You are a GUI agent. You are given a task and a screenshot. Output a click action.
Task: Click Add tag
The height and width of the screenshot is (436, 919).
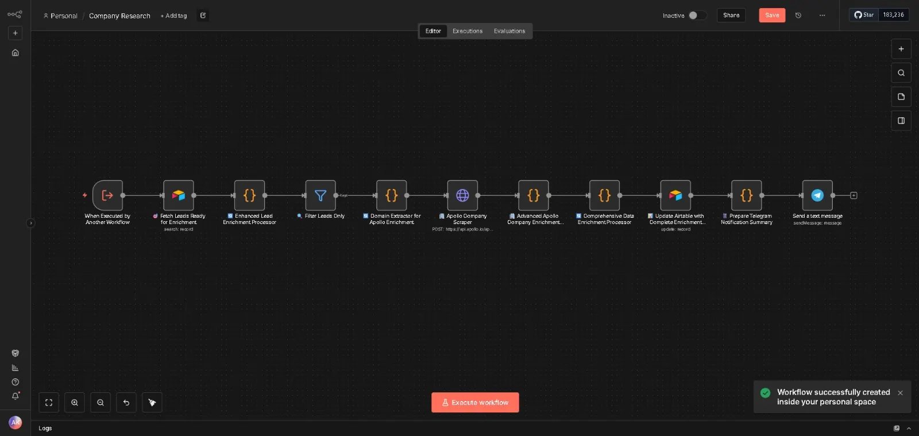point(174,16)
